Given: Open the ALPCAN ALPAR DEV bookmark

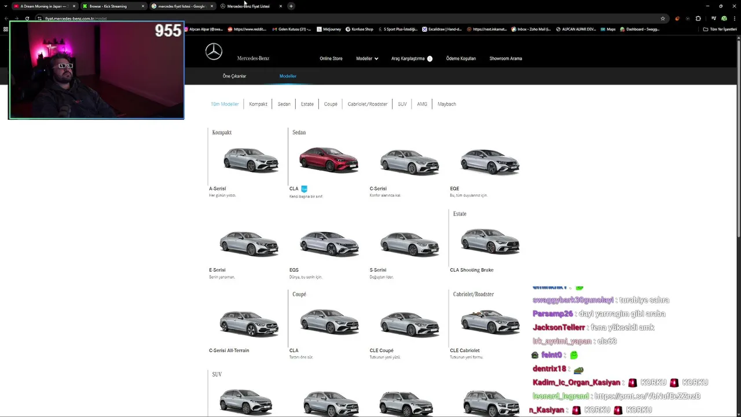Looking at the screenshot, I should point(575,29).
